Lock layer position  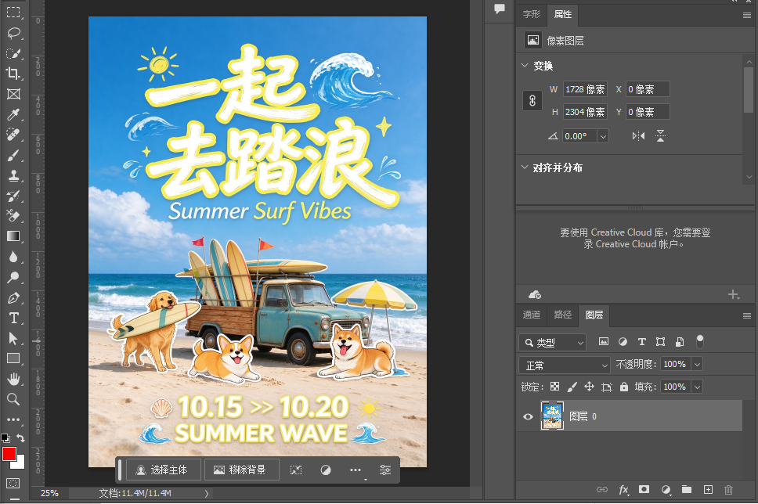click(590, 387)
